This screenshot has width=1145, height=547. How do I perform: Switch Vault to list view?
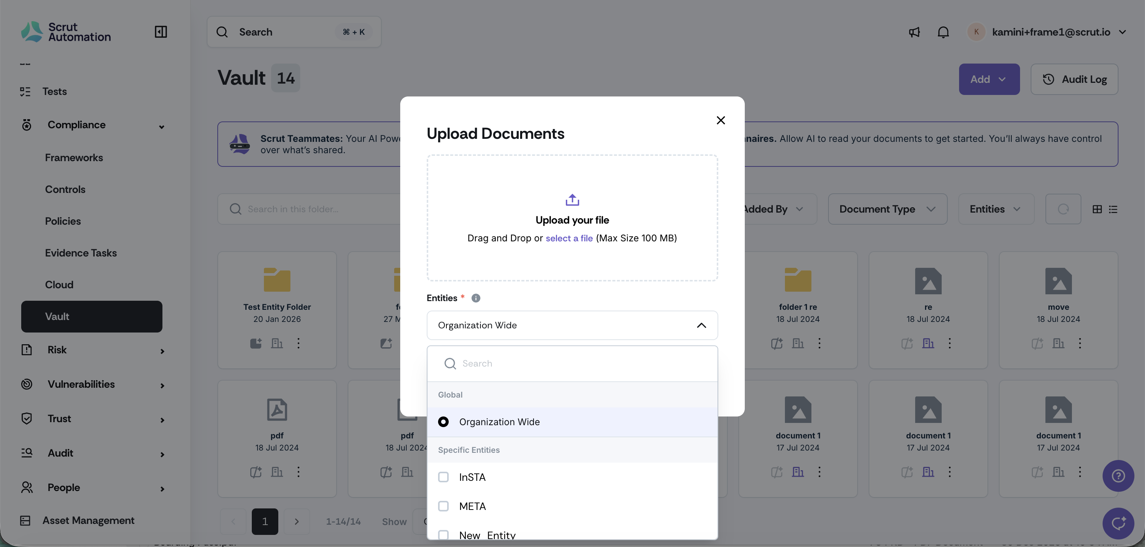[x=1113, y=209]
